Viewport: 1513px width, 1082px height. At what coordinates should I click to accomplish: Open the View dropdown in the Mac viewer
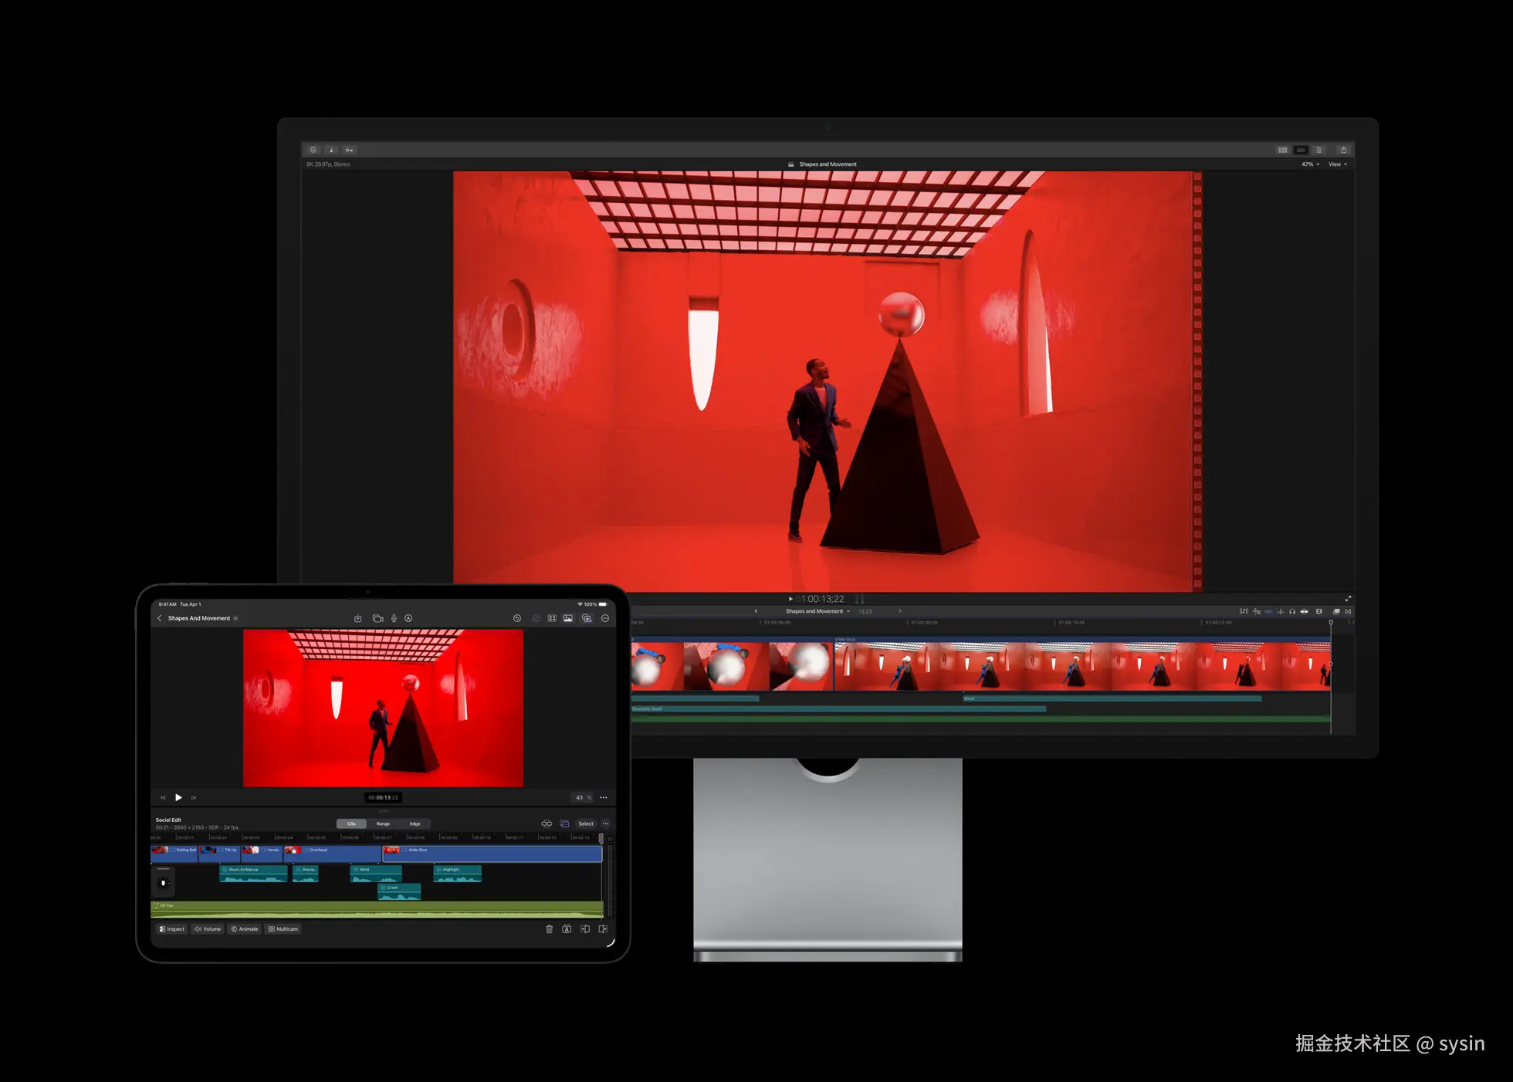click(1338, 164)
